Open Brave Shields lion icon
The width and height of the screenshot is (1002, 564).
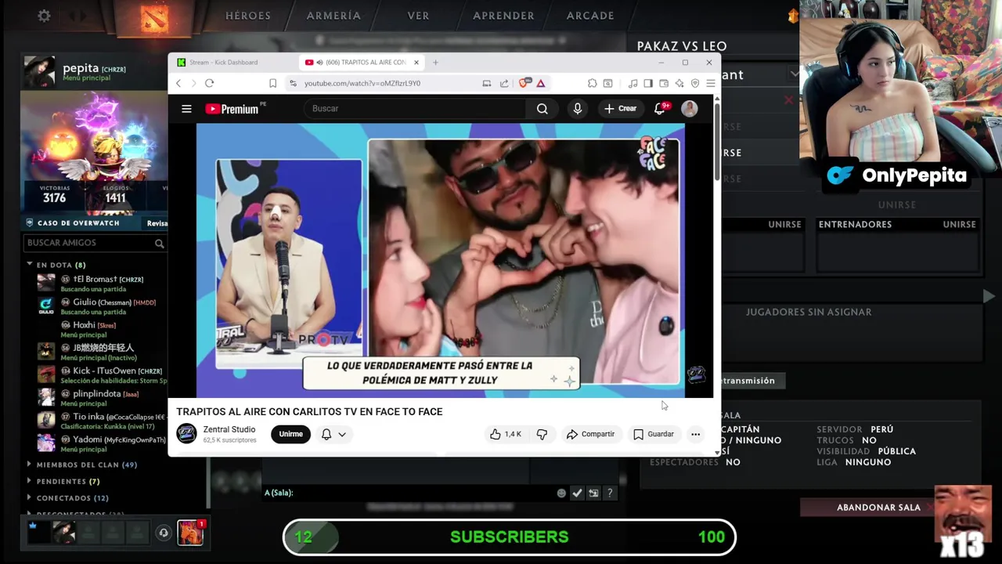[524, 83]
